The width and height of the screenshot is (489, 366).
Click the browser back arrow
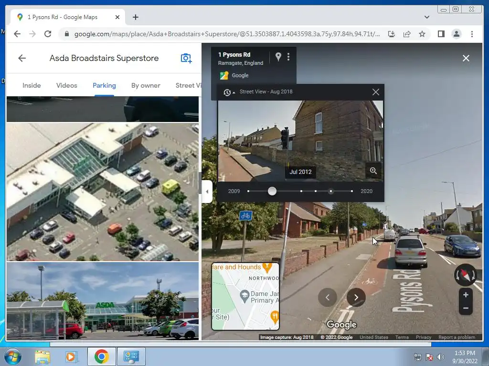click(17, 34)
